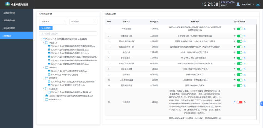Screen dimensions: 263x128
Task: Click file icon of 新增幼儿园.jpg
Action: (49, 74)
